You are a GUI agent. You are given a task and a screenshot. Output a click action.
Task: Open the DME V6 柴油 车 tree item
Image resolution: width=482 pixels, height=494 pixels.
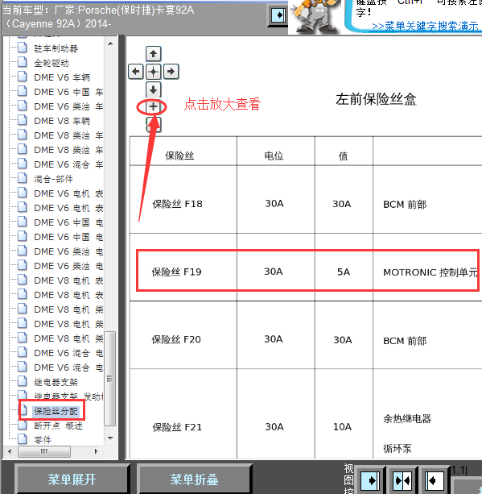coord(68,106)
